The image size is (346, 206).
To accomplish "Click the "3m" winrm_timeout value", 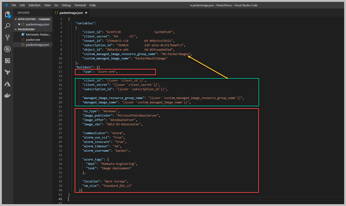I will click(116, 146).
